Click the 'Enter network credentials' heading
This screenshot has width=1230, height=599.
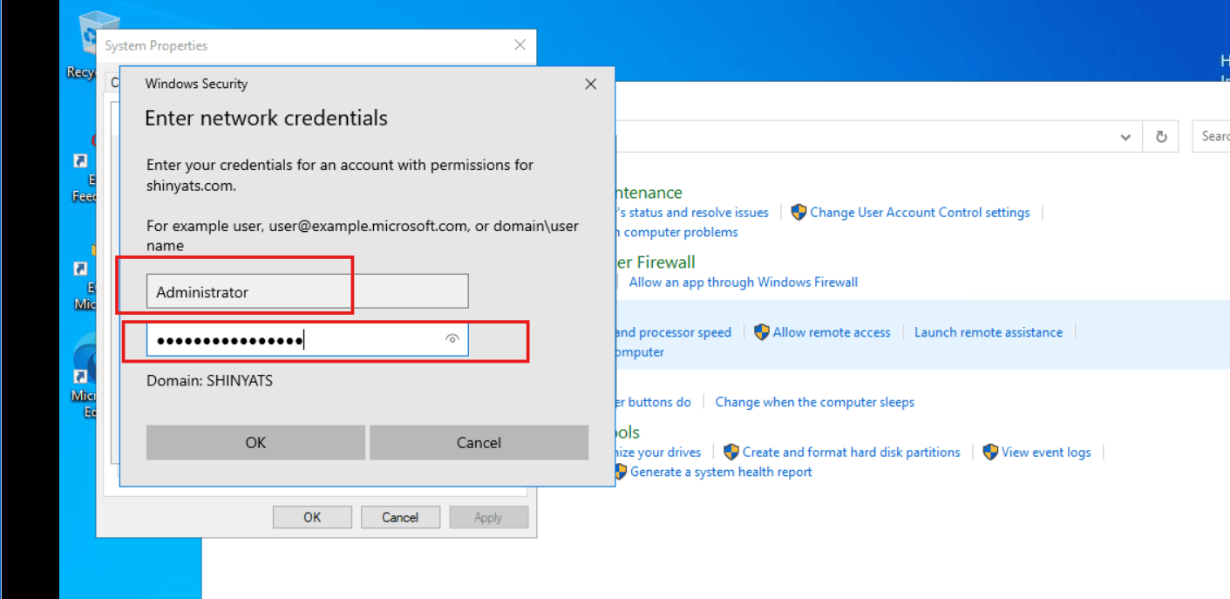pos(266,118)
